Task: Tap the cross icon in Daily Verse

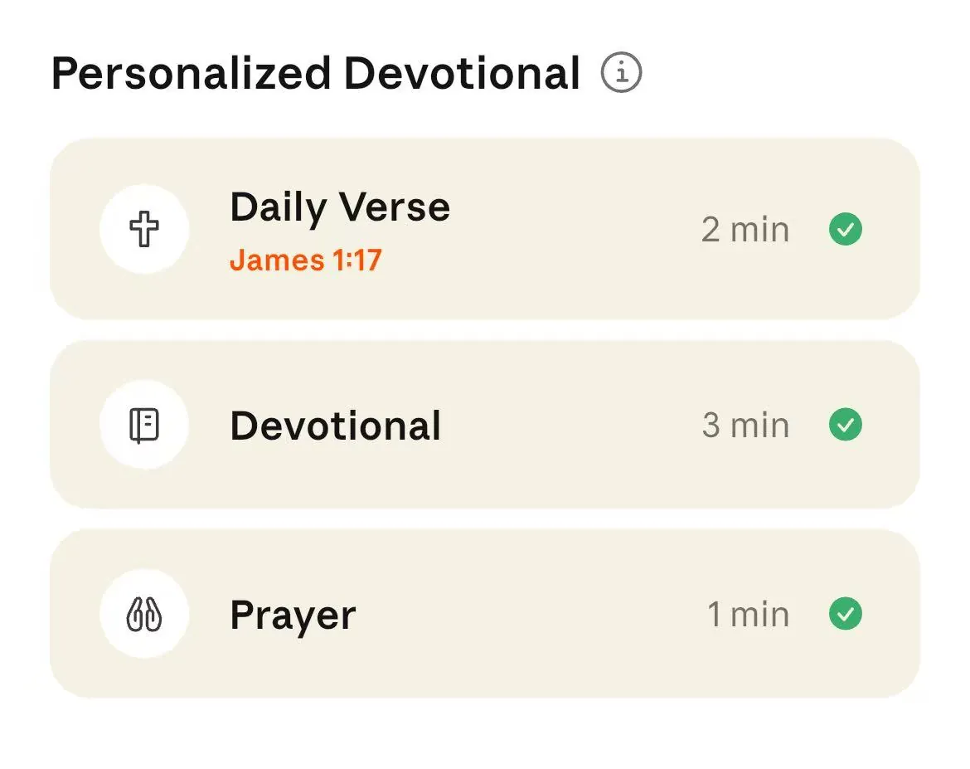Action: (144, 229)
